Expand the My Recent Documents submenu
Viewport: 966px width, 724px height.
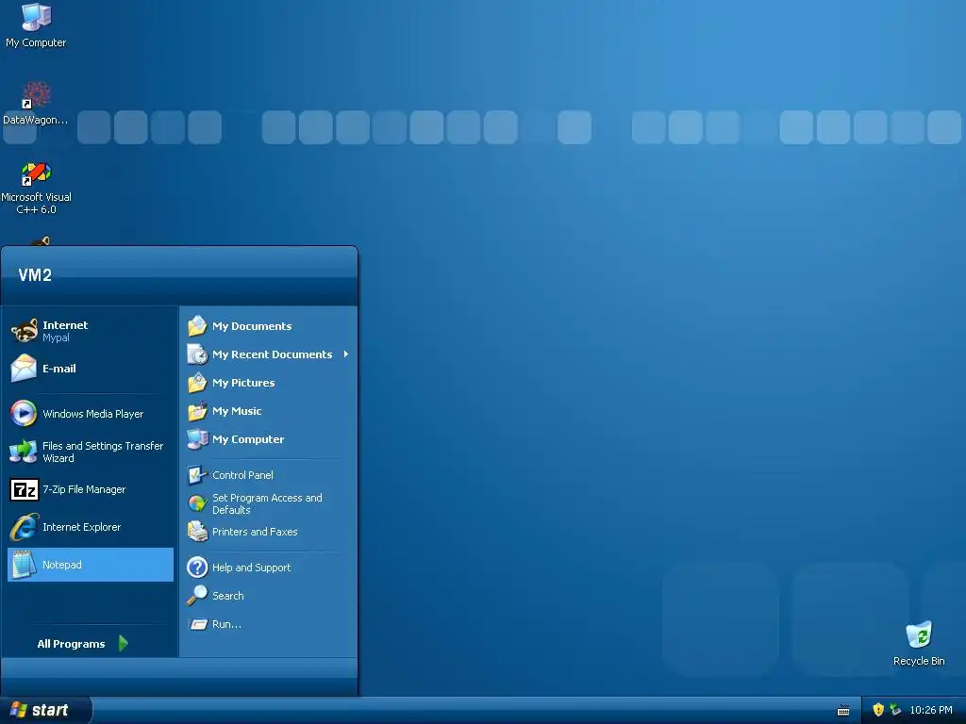pyautogui.click(x=268, y=354)
